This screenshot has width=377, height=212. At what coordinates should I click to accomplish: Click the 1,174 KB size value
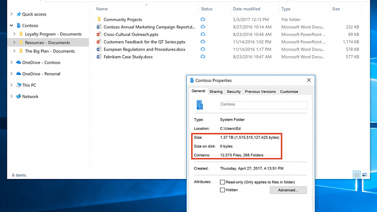pos(351,42)
